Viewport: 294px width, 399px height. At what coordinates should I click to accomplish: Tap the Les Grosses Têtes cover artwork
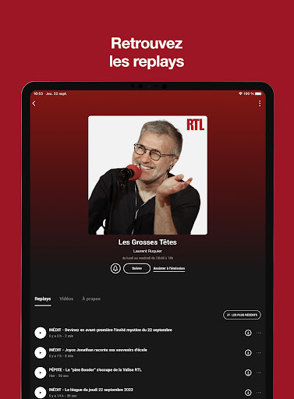(147, 175)
